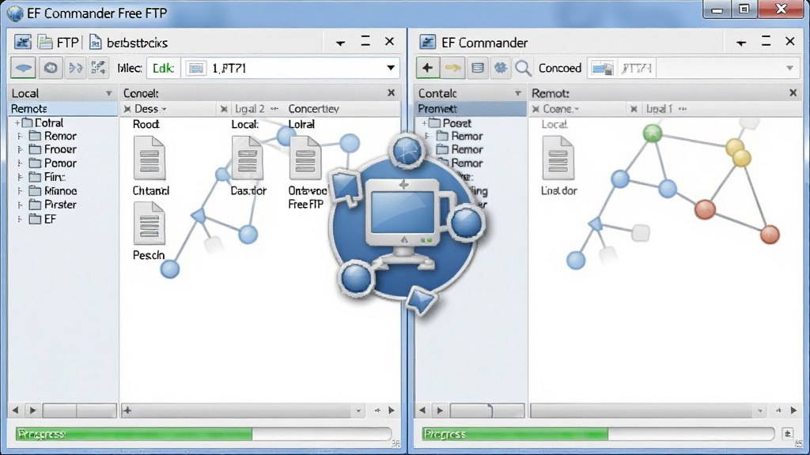Screen dimensions: 810x455
Task: Click the double-chevron icon in the FTP pane toolbar
Action: click(x=75, y=68)
